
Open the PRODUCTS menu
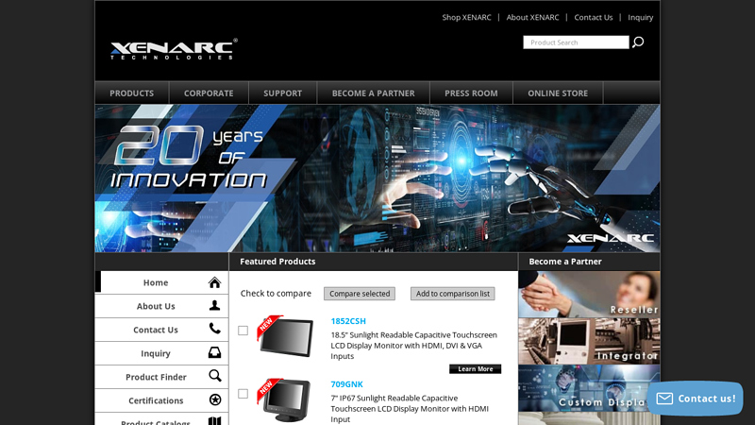(x=132, y=93)
